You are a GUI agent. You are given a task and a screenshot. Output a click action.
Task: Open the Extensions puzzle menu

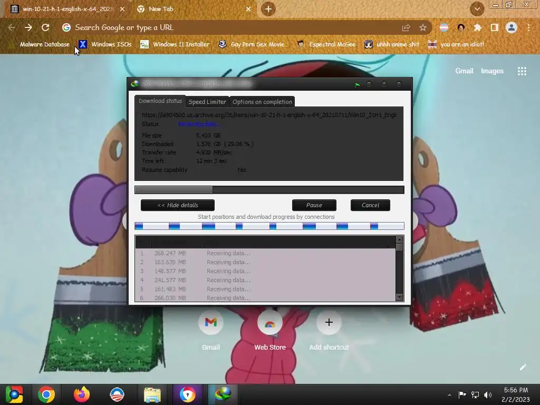tap(477, 27)
